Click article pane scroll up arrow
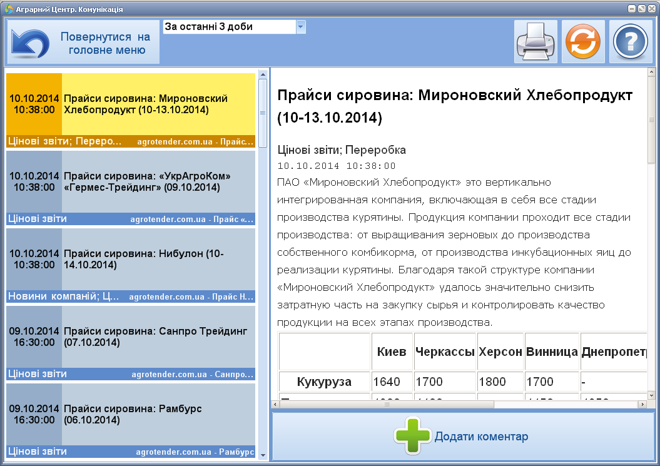 (651, 73)
